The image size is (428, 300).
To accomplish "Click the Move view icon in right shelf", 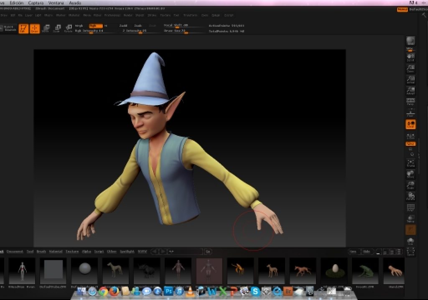I will (410, 174).
